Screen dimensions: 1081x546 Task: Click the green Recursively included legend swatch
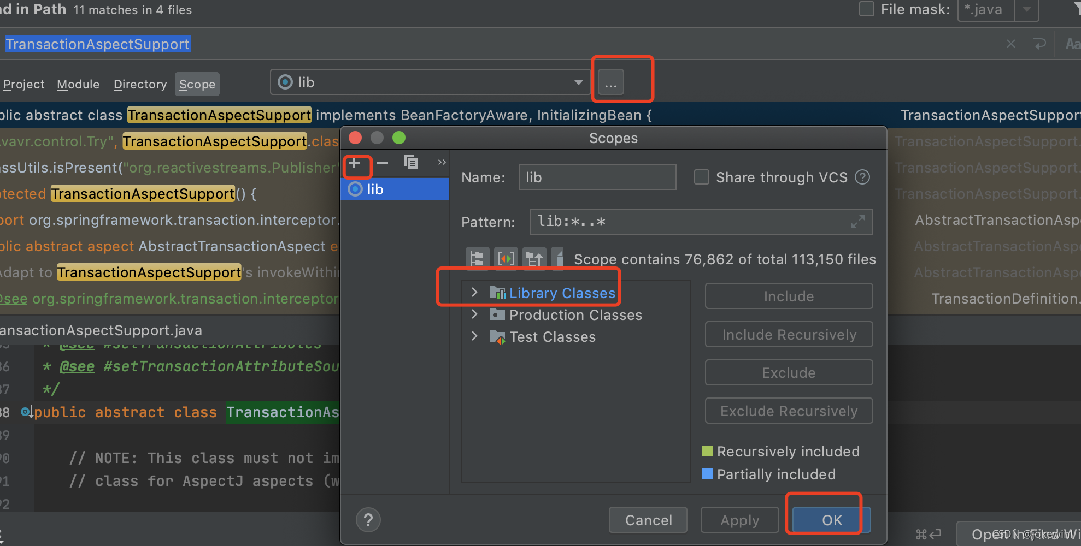point(707,451)
